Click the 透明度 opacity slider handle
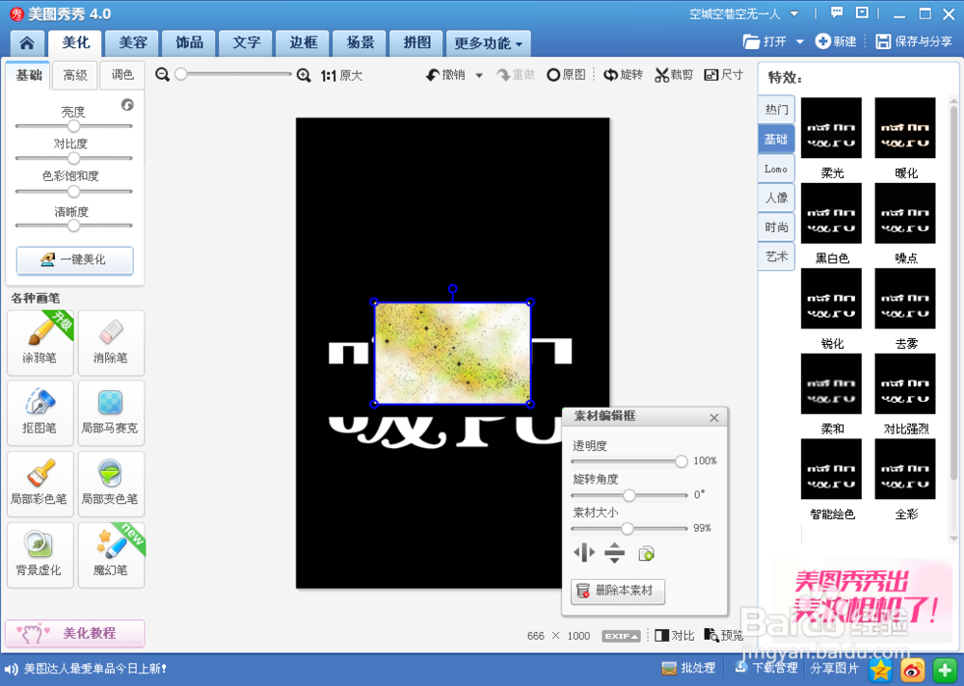The image size is (964, 686). [x=682, y=462]
